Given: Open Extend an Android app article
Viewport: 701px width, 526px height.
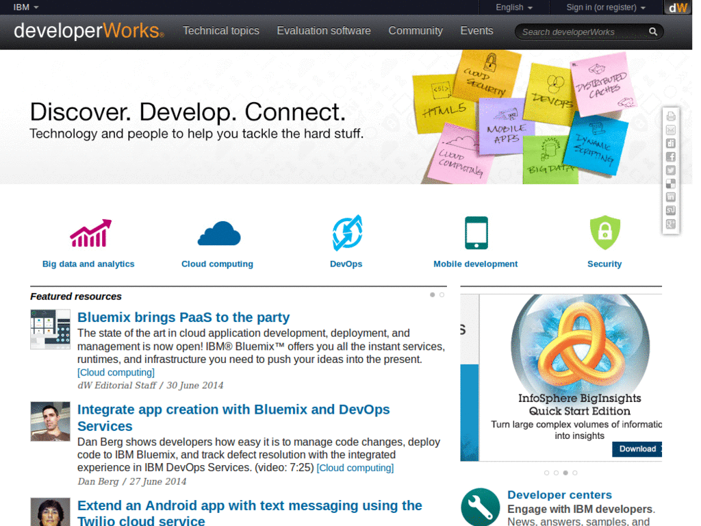Looking at the screenshot, I should click(x=249, y=512).
